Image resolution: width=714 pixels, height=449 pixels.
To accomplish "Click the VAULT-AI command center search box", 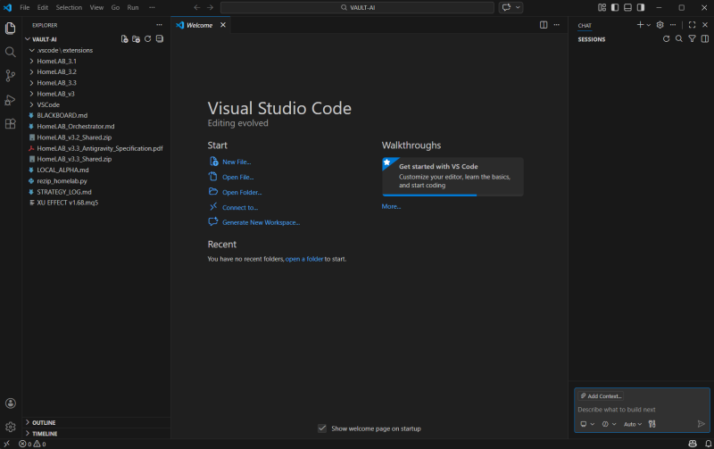I will pos(358,7).
